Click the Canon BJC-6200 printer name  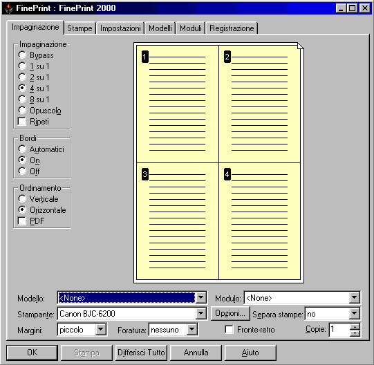[87, 313]
